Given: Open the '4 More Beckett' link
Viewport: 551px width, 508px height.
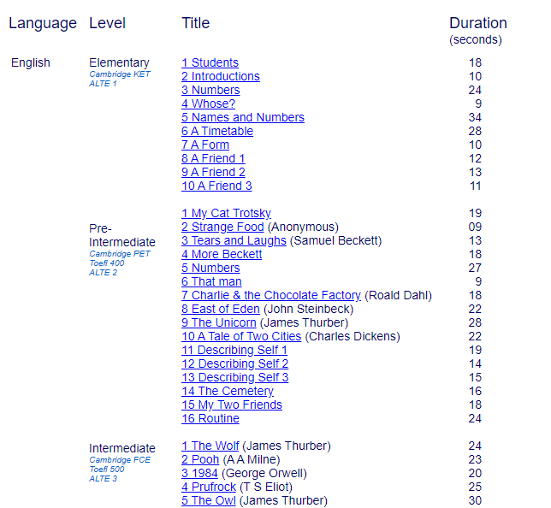Looking at the screenshot, I should click(x=222, y=254).
